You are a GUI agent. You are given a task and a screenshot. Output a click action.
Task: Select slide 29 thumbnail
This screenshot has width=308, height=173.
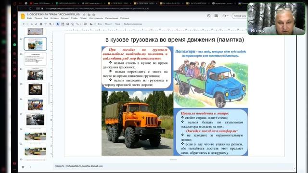click(x=35, y=150)
